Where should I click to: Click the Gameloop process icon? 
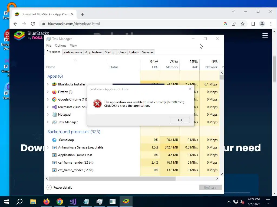[x=54, y=140]
